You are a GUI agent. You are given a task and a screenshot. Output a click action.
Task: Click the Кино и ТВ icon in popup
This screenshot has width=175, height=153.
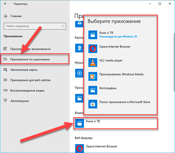93,35
